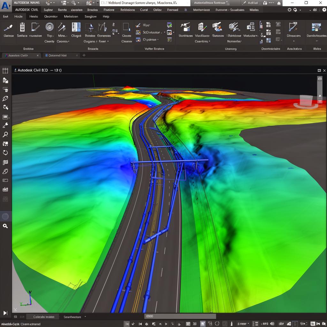Click the Matfonisoa menu item

click(x=201, y=10)
